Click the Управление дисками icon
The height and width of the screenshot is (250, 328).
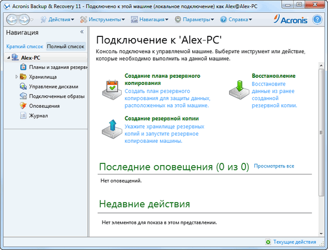(23, 86)
